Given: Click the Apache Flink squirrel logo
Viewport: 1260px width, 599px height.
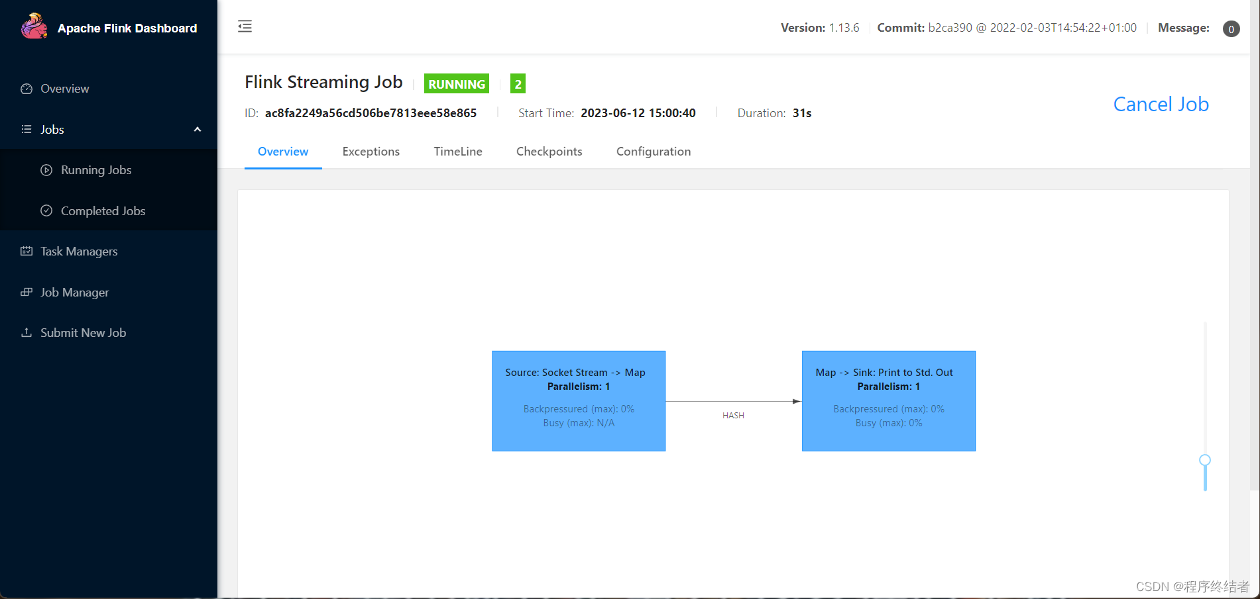Looking at the screenshot, I should [x=34, y=26].
